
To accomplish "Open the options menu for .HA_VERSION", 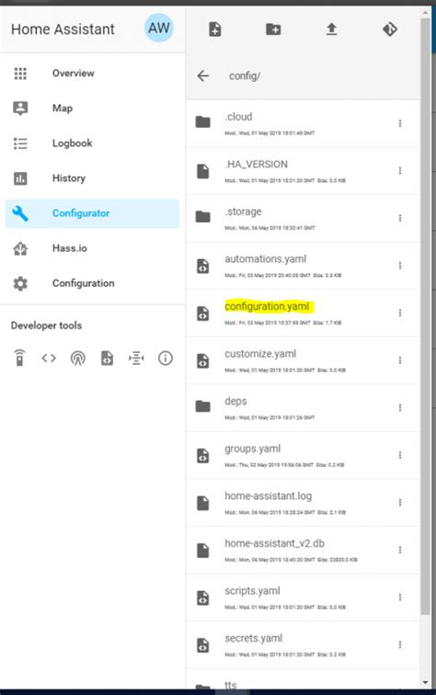I will click(x=400, y=171).
